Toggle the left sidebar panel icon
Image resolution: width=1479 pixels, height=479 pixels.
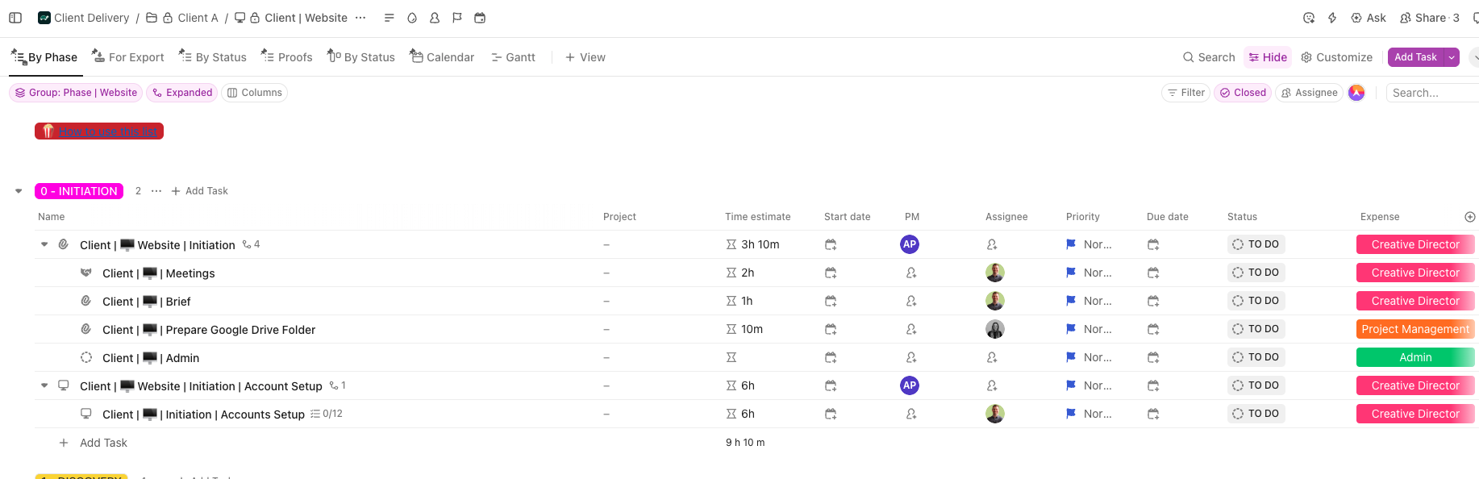pyautogui.click(x=15, y=18)
